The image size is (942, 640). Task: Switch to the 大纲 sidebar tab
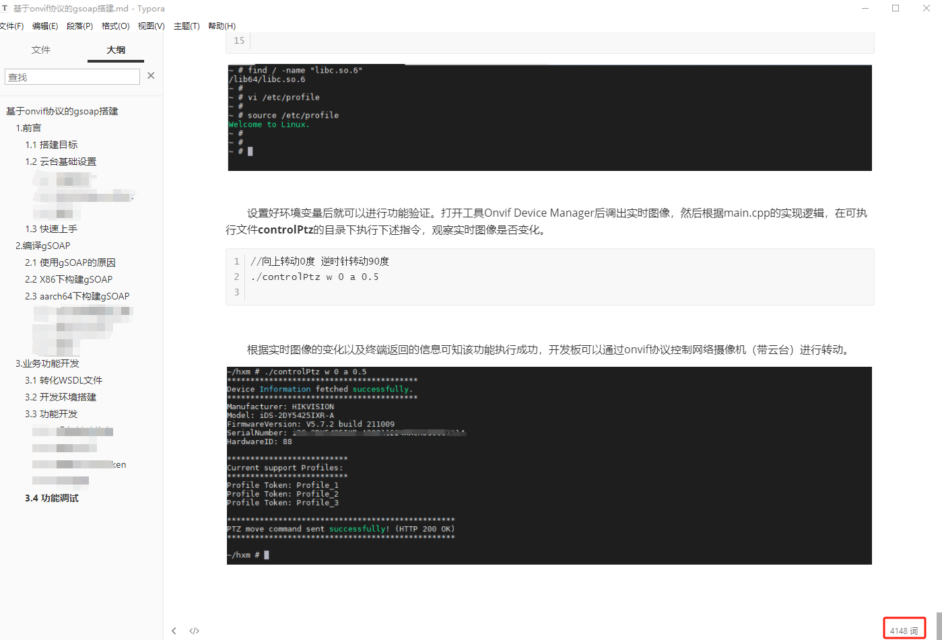[x=115, y=49]
